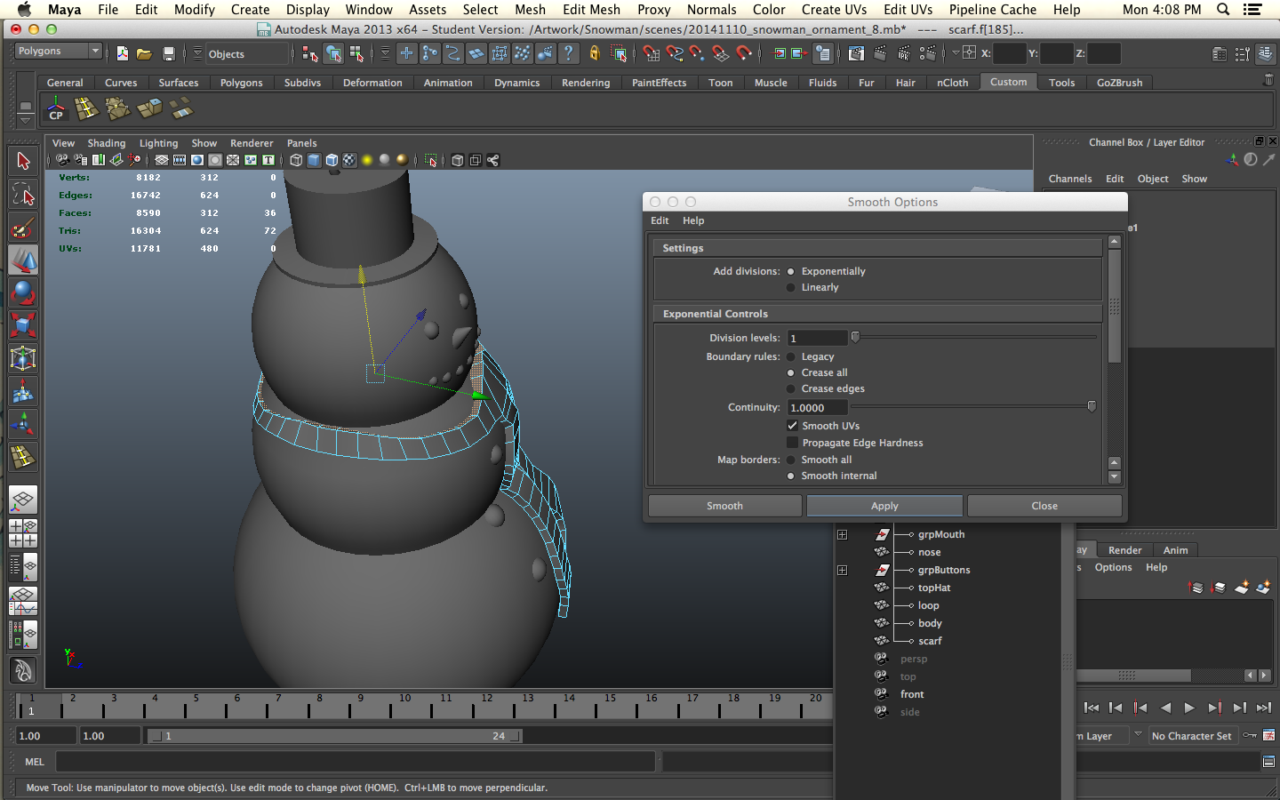The height and width of the screenshot is (800, 1280).
Task: Click the Apply button
Action: [884, 506]
